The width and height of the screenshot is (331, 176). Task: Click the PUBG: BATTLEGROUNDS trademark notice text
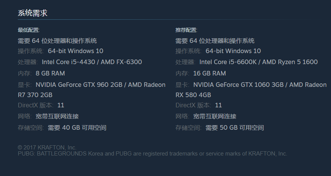pyautogui.click(x=152, y=154)
